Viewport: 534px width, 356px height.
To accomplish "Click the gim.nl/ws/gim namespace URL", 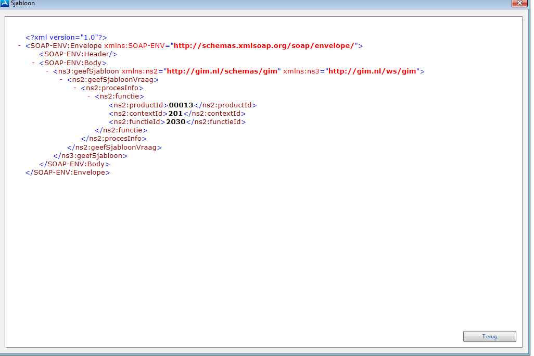I will (x=372, y=71).
